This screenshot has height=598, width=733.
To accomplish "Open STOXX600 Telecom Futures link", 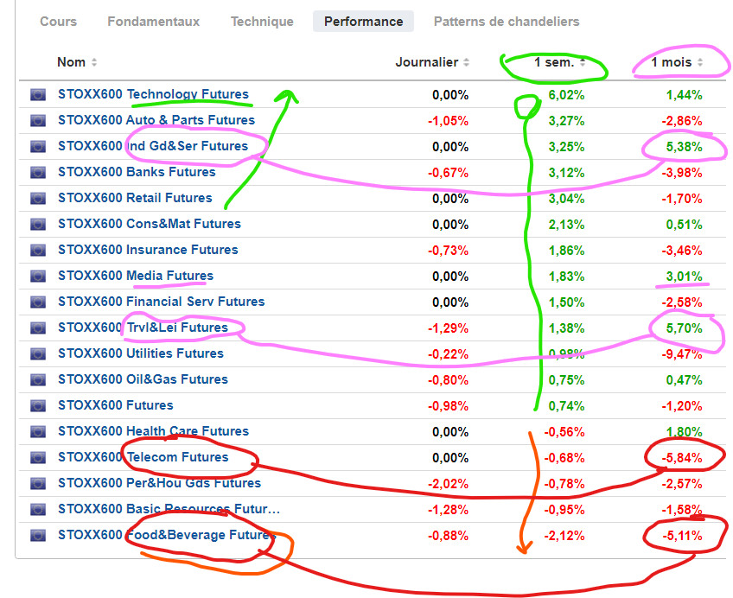I will tap(143, 457).
